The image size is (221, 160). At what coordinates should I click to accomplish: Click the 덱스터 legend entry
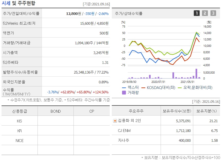tap(130, 87)
